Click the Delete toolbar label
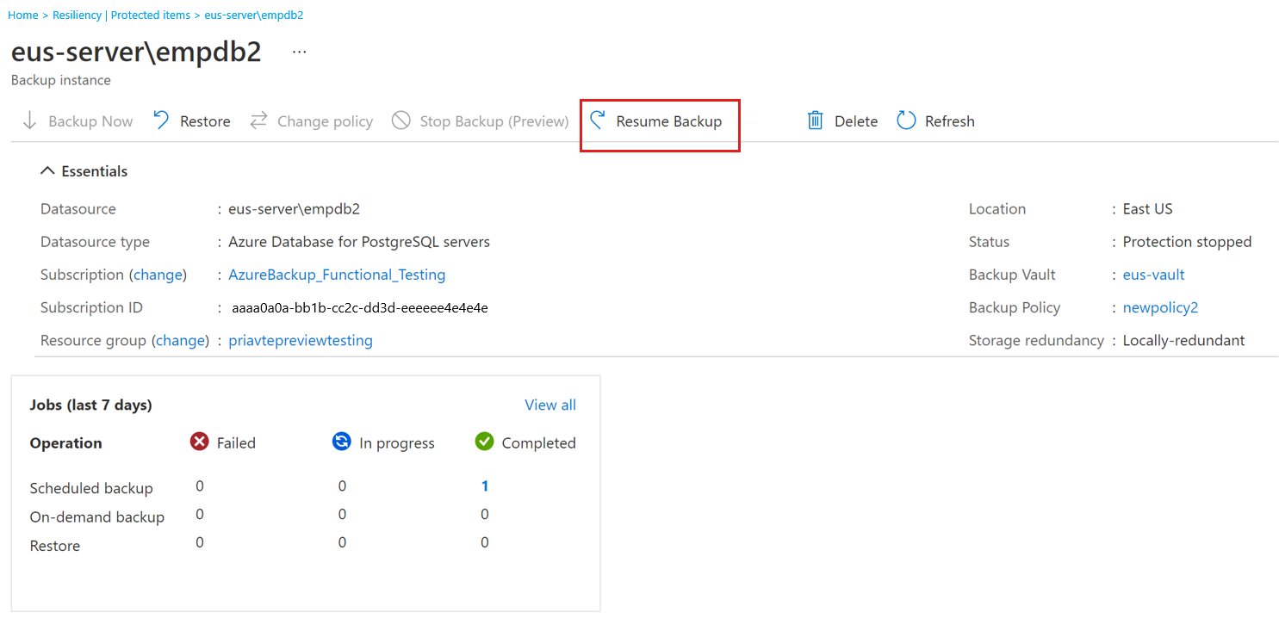 pyautogui.click(x=856, y=121)
